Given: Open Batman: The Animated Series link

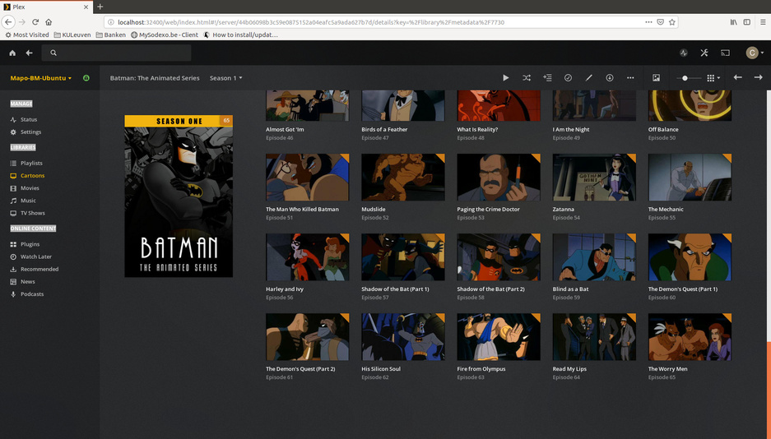Looking at the screenshot, I should pyautogui.click(x=155, y=78).
